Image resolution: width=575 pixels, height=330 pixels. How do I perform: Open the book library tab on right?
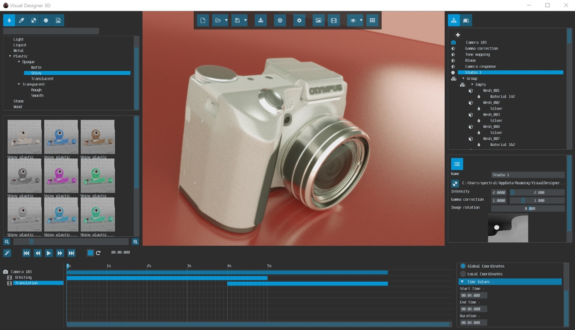point(466,20)
